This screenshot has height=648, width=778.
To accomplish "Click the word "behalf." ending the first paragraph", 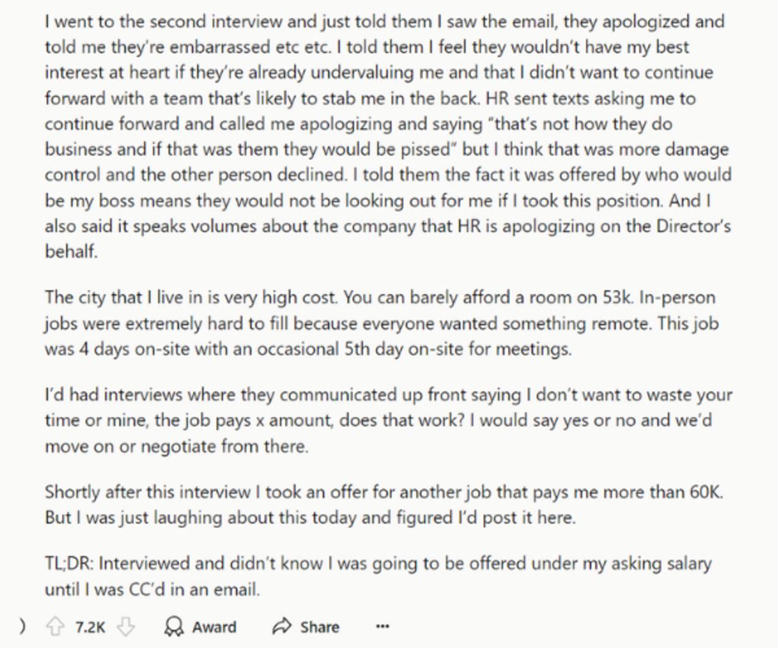I will (71, 252).
